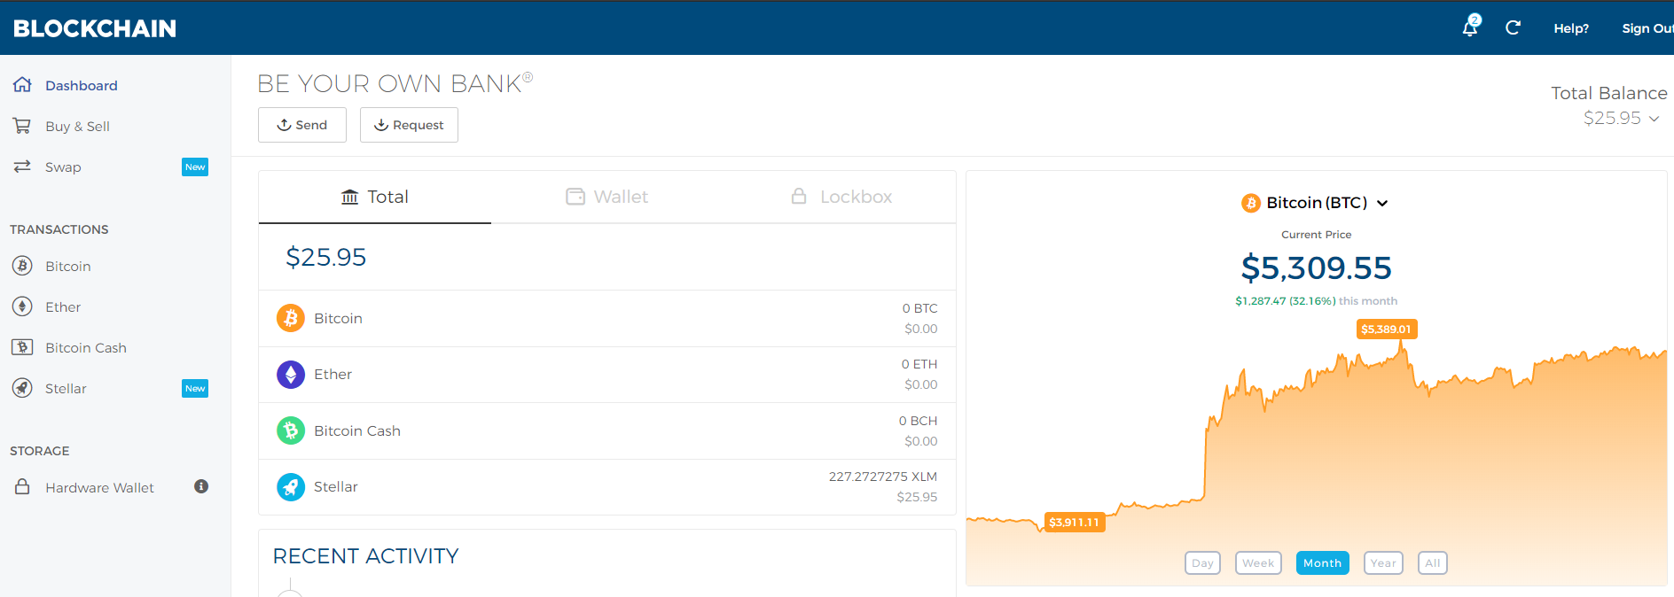
Task: Click Help? in the header
Action: point(1571,28)
